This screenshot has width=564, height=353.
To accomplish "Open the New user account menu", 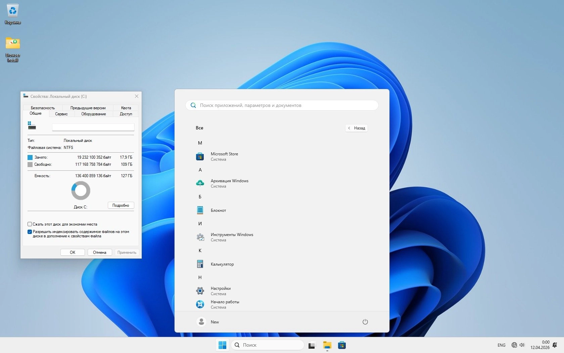I will click(208, 322).
